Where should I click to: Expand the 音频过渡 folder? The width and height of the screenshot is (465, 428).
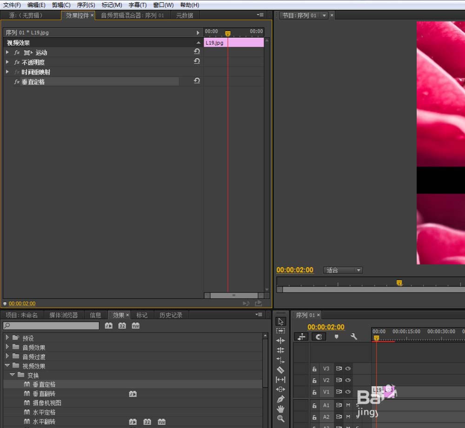click(x=7, y=356)
